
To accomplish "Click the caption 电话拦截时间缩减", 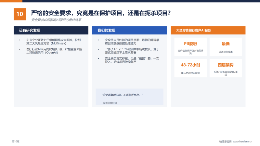I will [190, 73].
